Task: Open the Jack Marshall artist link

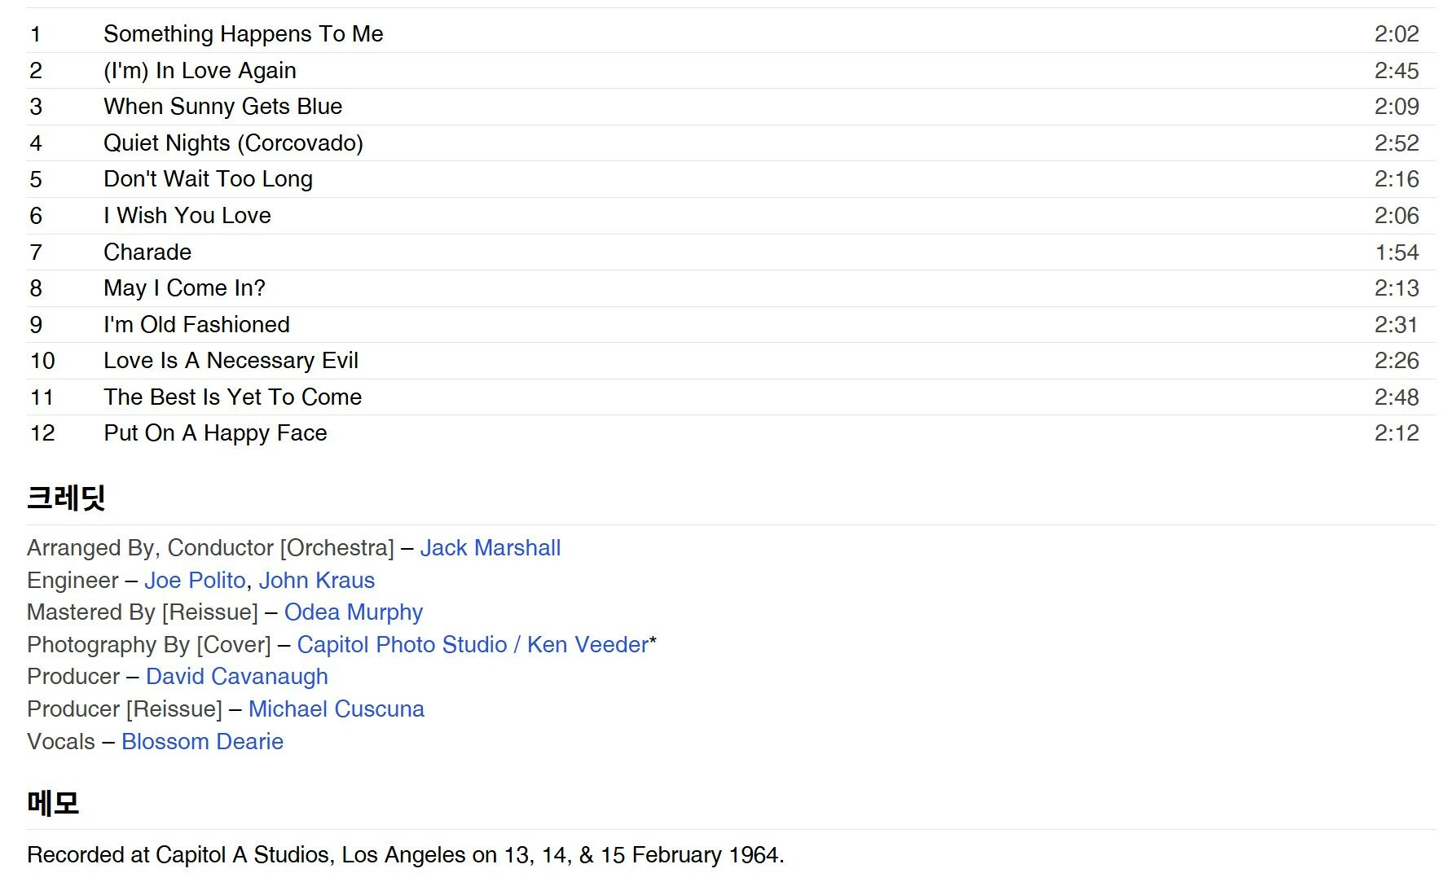Action: coord(490,548)
